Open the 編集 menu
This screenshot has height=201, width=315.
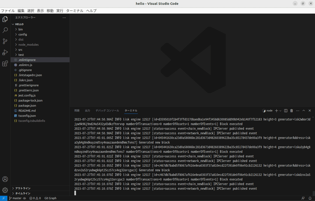click(21, 11)
